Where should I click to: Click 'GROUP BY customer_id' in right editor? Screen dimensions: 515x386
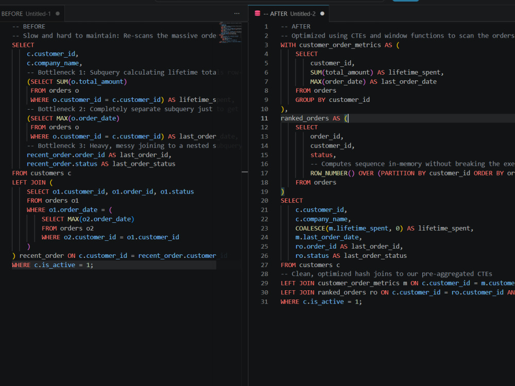tap(332, 100)
